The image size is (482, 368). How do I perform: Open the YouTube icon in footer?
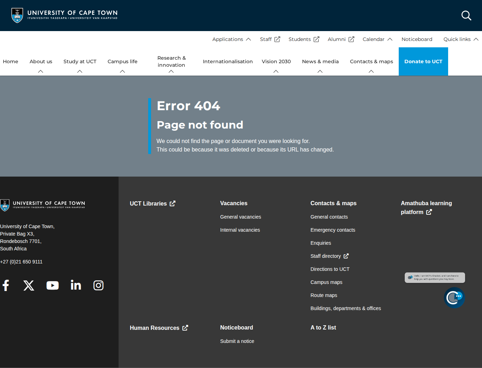53,285
